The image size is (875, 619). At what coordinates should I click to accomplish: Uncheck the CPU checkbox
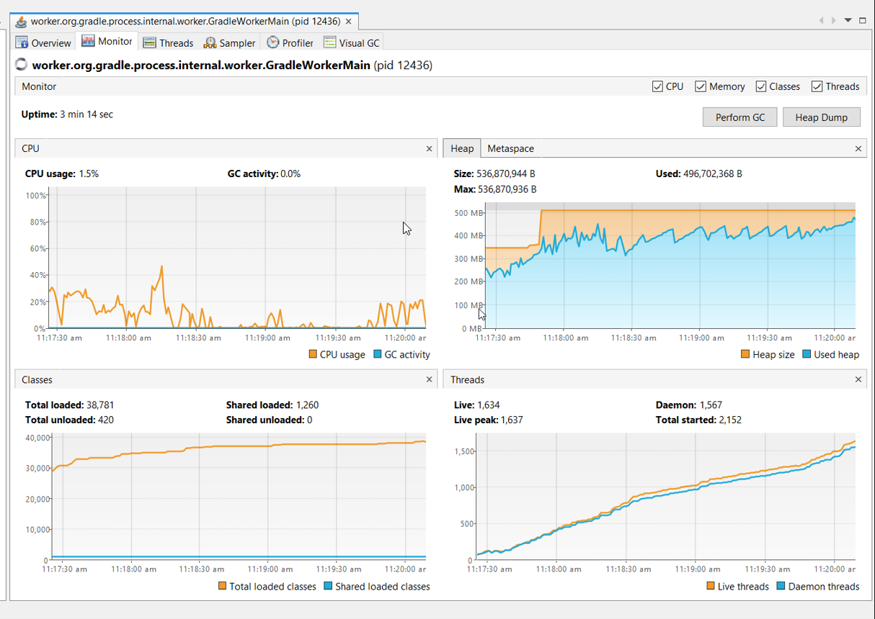657,86
